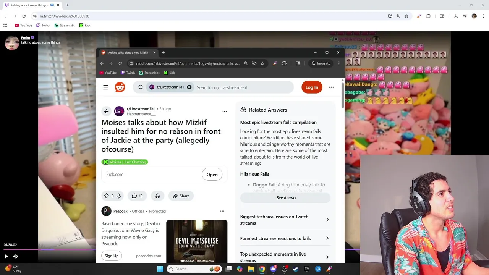Open Twitch bookmark in inner Reddit window
489x275 pixels.
pyautogui.click(x=128, y=73)
